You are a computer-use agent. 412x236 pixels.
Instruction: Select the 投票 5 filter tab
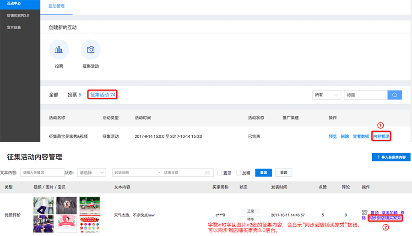[74, 95]
